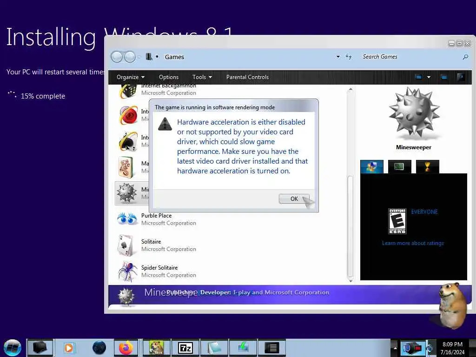Open the Tools menu
Screen dimensions: 476x357
click(202, 77)
